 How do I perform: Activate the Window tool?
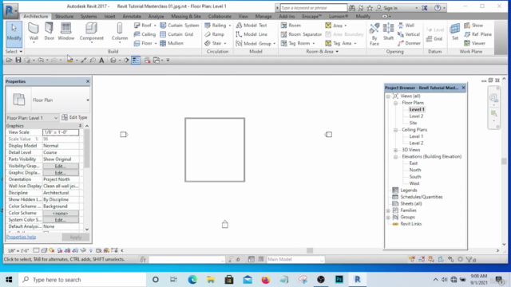click(65, 32)
